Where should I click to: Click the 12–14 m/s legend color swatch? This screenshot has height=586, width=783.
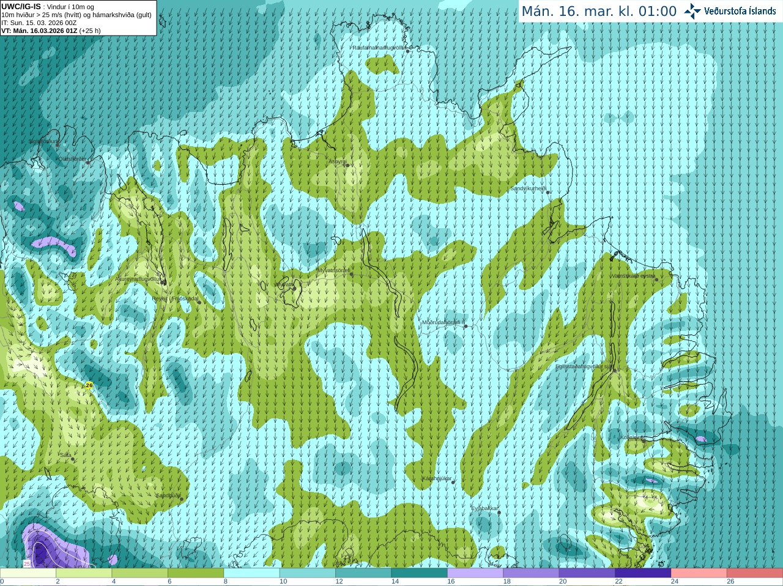(x=363, y=573)
